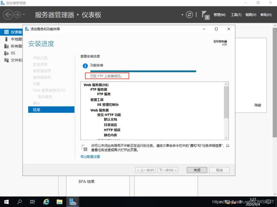
Task: Select 静态内容 in the feature list
Action: (x=110, y=135)
